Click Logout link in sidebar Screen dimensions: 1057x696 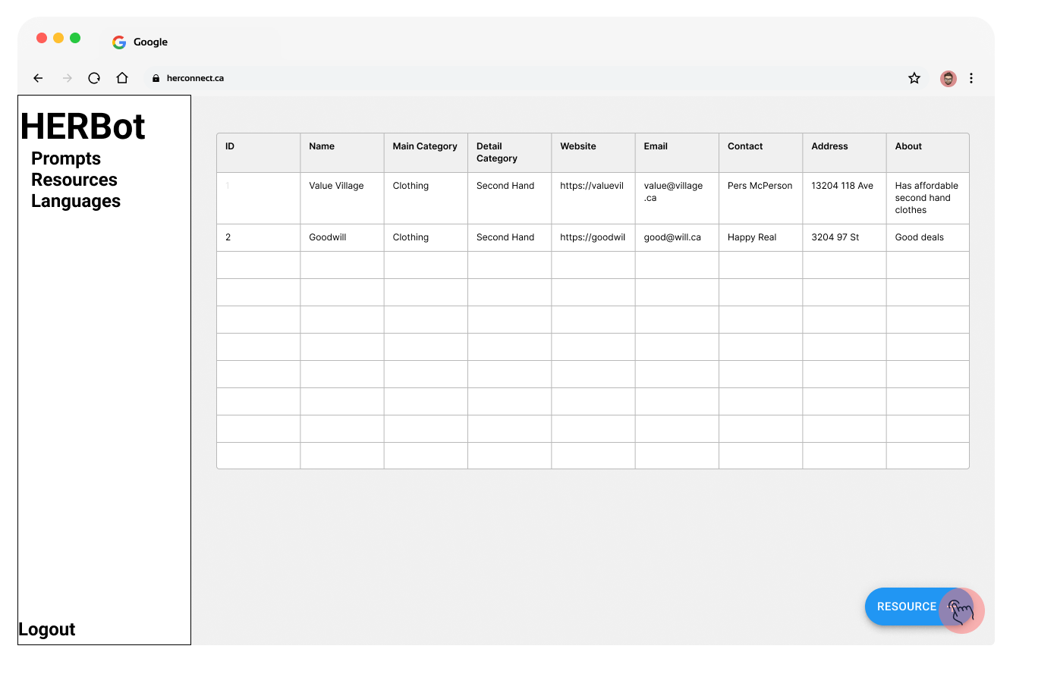[x=47, y=629]
